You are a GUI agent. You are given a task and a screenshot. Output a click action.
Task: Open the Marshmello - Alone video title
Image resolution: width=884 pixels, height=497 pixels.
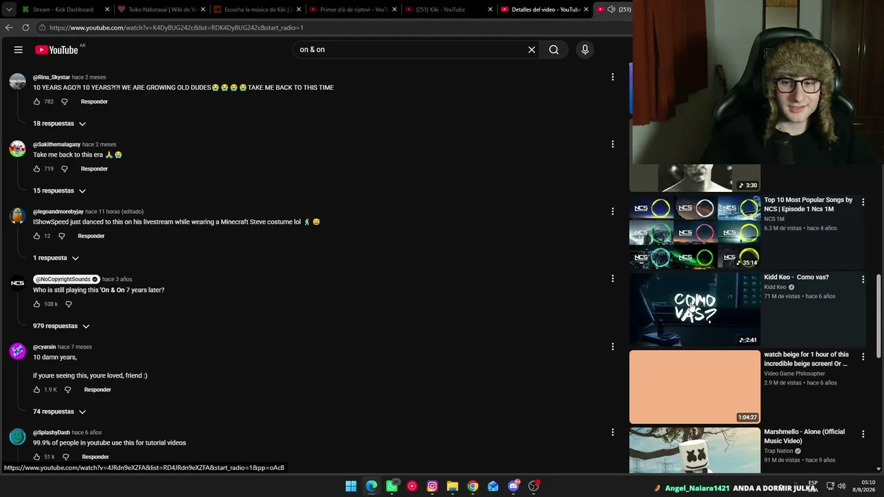pos(804,436)
